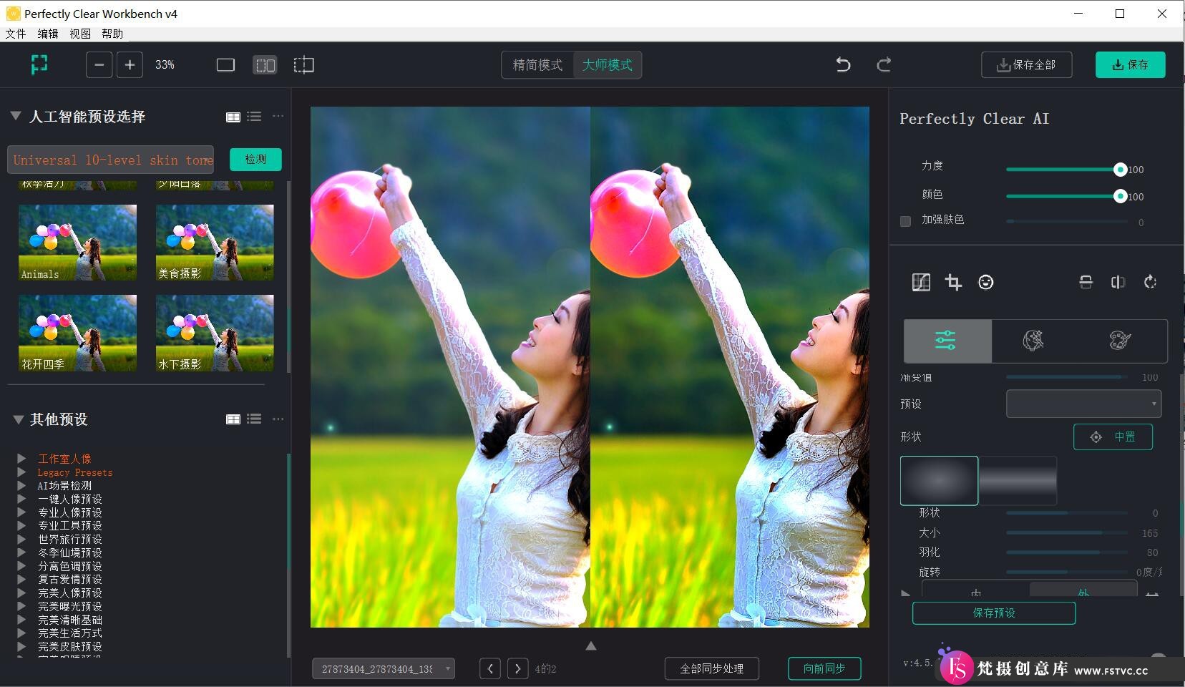Switch to 大师模式 mode
This screenshot has width=1185, height=687.
click(607, 65)
